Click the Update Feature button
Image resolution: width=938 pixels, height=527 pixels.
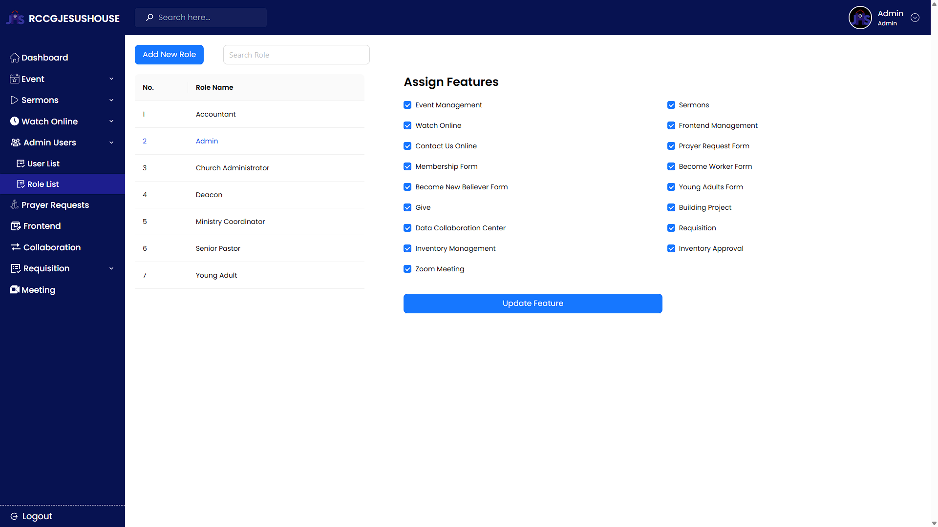pyautogui.click(x=533, y=304)
